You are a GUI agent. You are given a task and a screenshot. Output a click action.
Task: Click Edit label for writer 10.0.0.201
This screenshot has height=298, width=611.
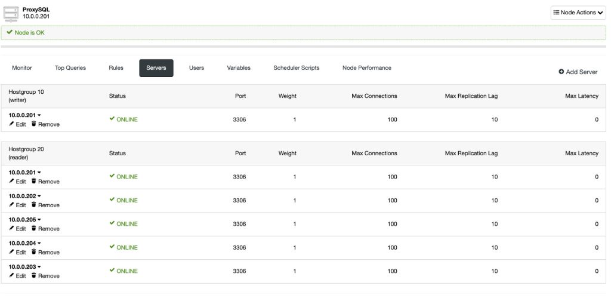[21, 124]
